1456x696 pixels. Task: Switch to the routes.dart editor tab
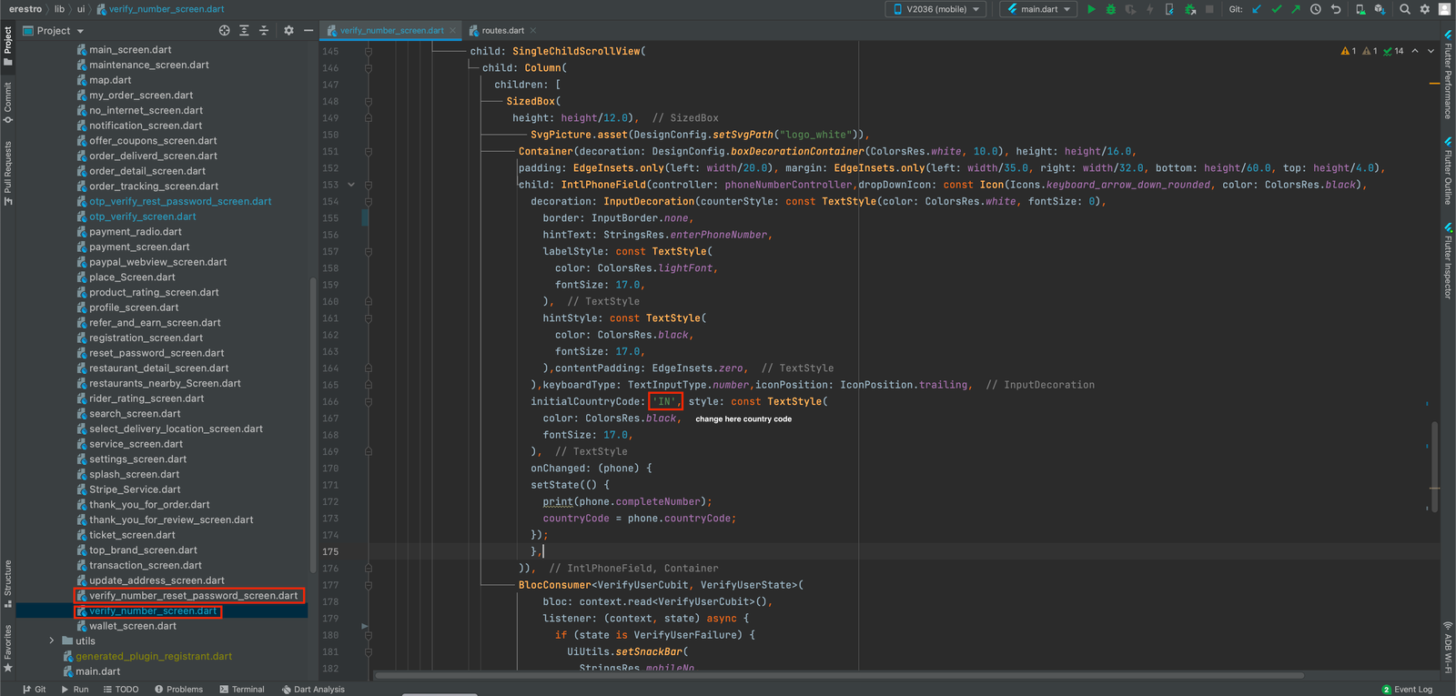tap(502, 31)
